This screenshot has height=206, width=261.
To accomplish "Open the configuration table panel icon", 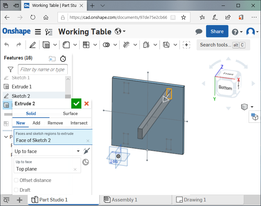I will coord(255,117).
